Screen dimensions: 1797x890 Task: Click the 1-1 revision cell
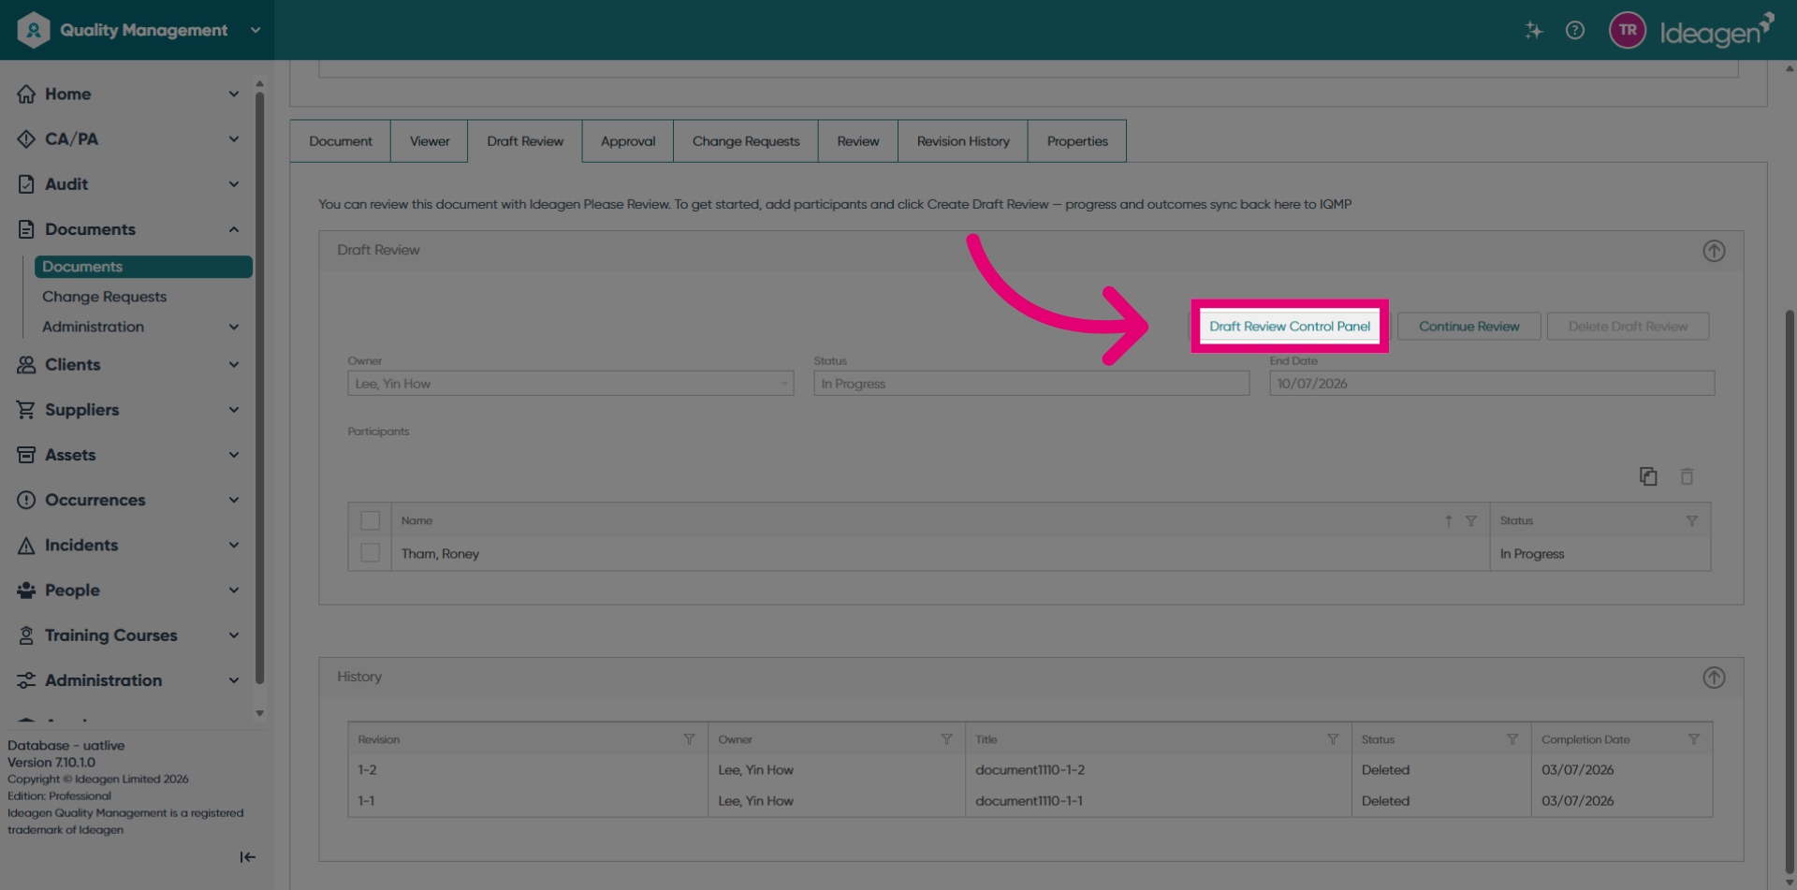pyautogui.click(x=528, y=801)
